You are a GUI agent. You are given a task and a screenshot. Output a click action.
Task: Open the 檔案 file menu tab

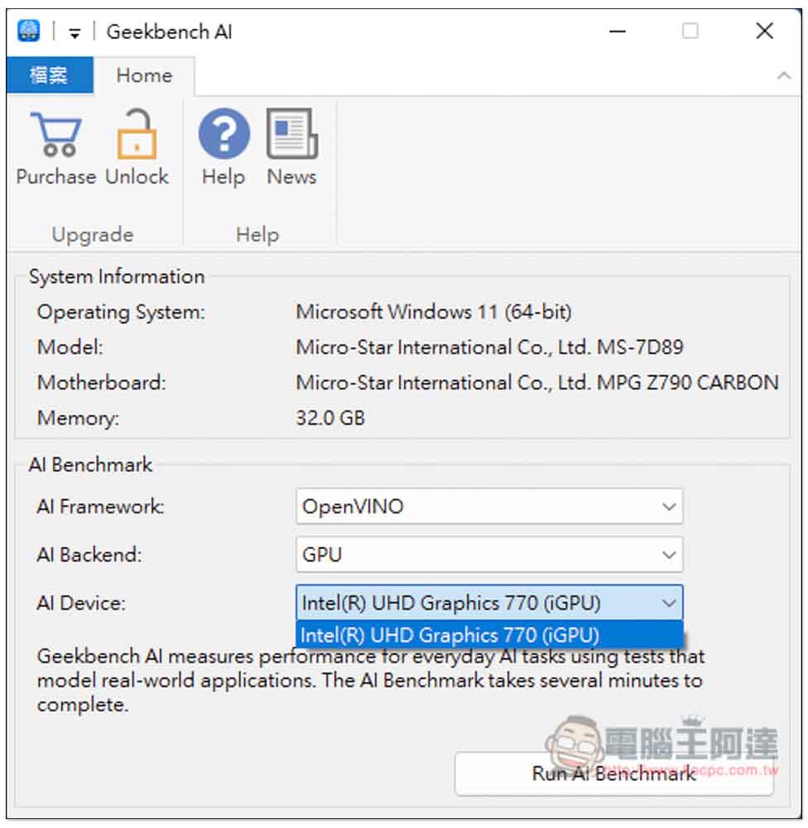(x=50, y=75)
